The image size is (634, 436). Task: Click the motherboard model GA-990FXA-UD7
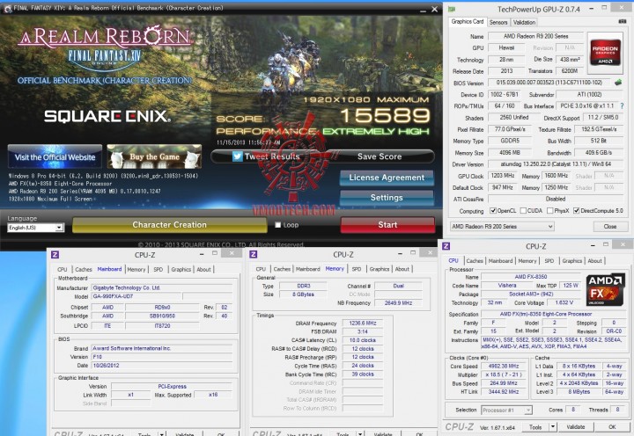click(x=136, y=296)
